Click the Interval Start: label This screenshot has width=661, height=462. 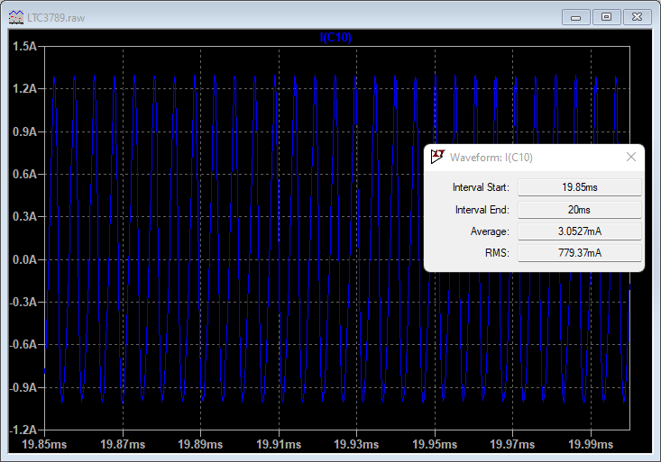tap(481, 187)
